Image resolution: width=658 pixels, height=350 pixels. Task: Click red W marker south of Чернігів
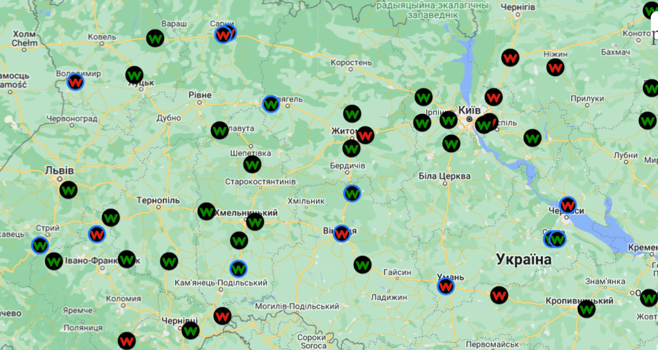coord(510,58)
